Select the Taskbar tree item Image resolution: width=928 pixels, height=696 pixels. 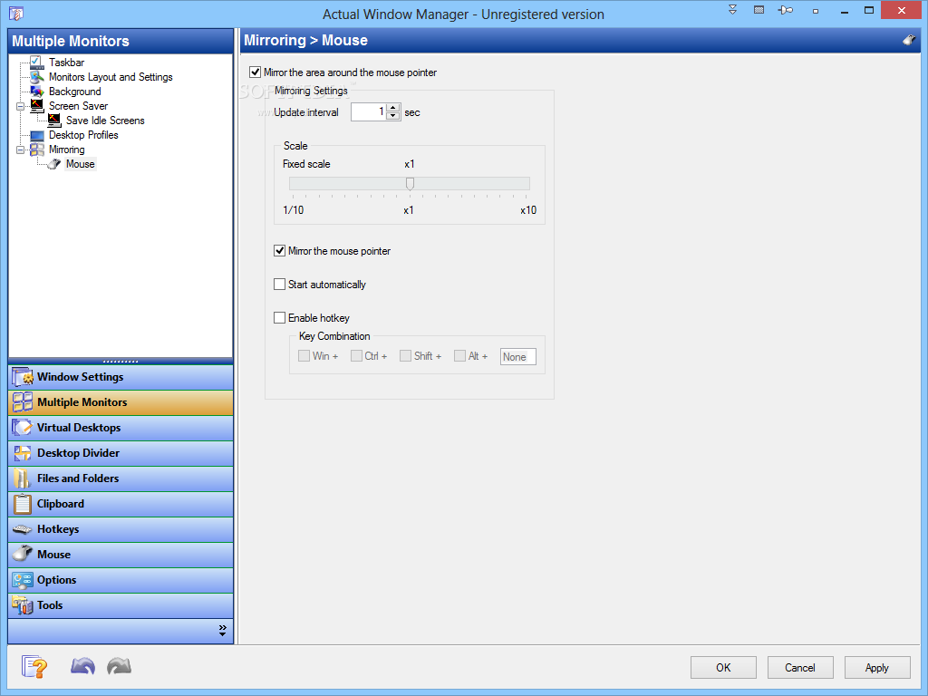point(66,63)
